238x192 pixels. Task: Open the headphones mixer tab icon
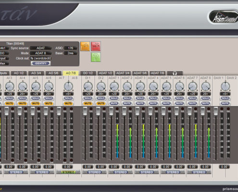tap(175, 73)
